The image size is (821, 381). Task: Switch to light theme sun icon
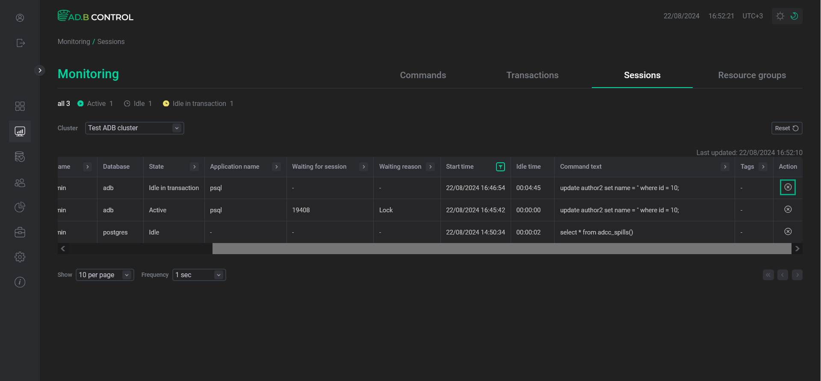click(780, 16)
